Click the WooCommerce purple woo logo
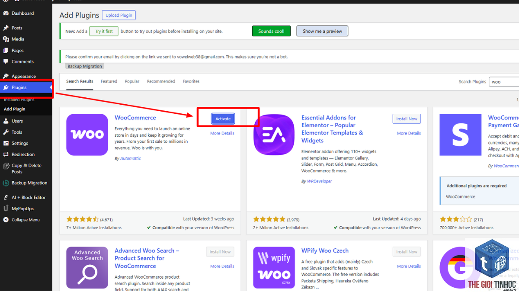 [87, 135]
